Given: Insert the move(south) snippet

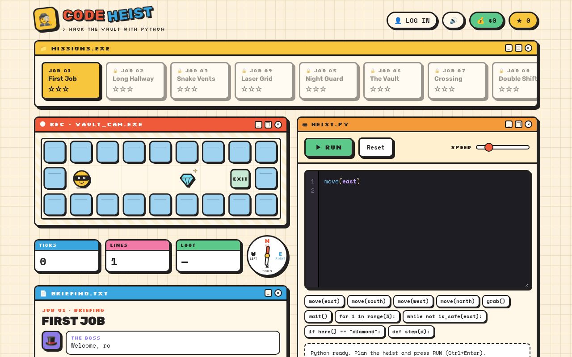Looking at the screenshot, I should click(x=369, y=301).
